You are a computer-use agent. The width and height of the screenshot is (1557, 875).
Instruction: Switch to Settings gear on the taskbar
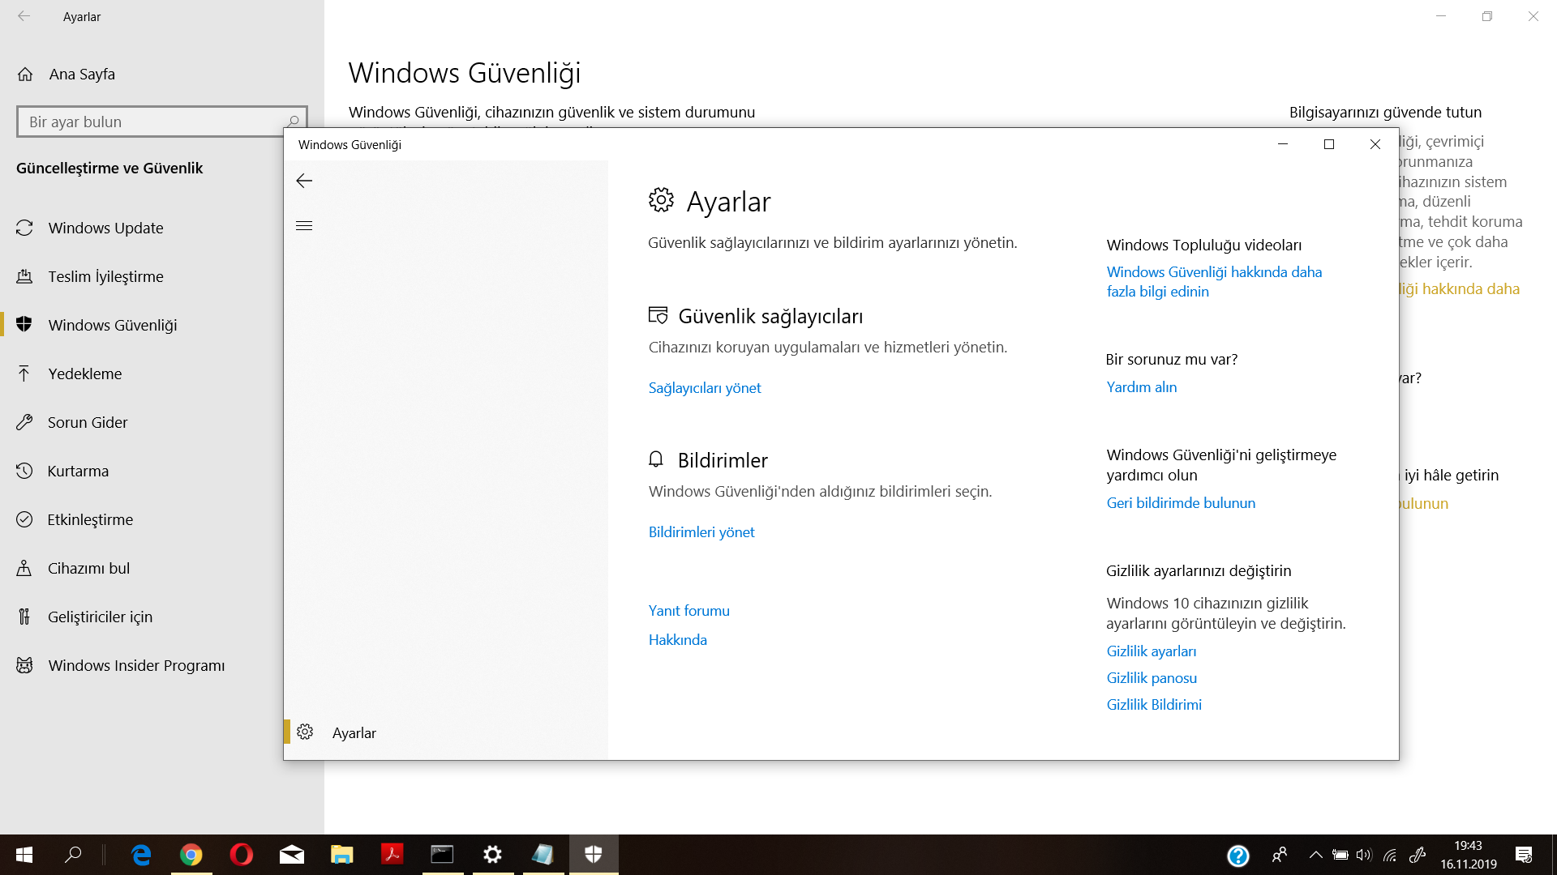click(493, 855)
